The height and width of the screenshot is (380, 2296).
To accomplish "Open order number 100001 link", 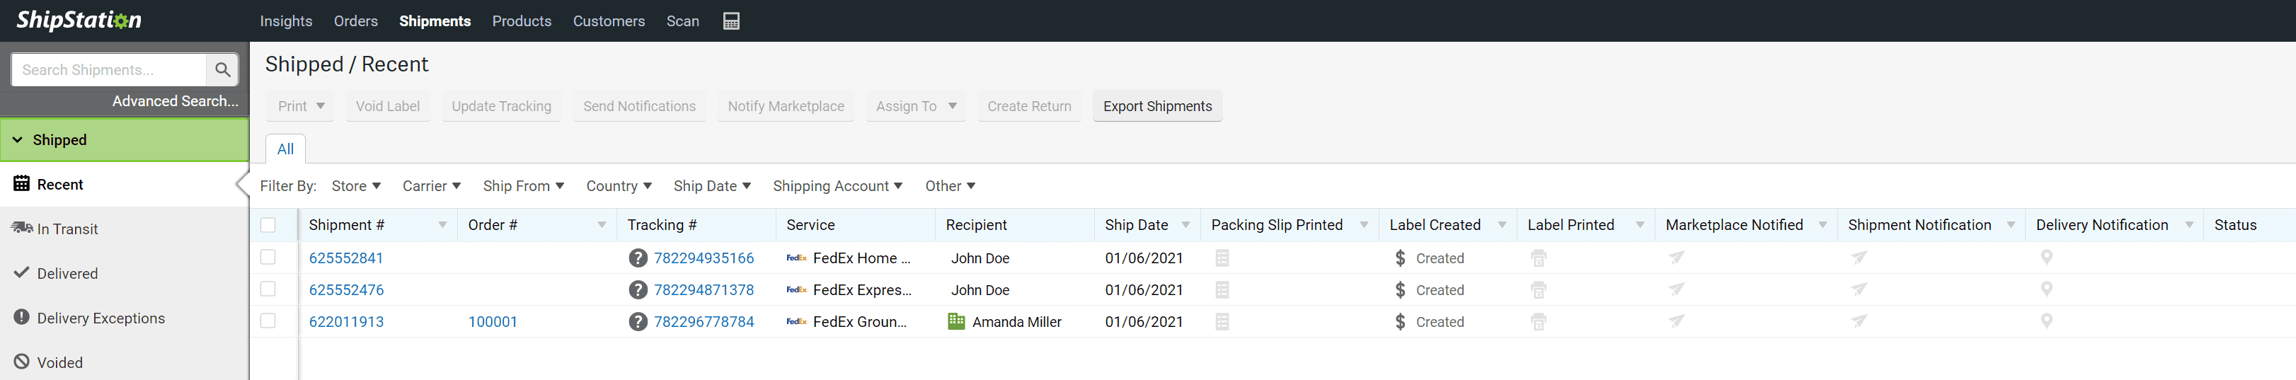I will click(493, 322).
